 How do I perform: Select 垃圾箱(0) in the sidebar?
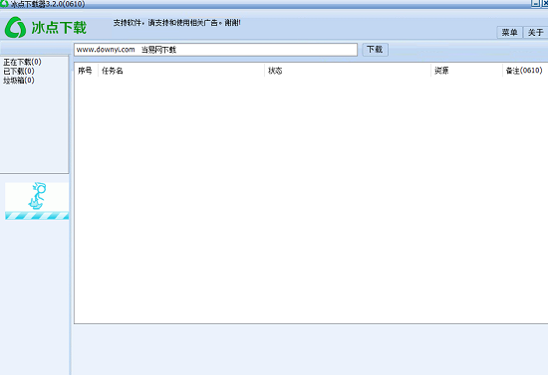pyautogui.click(x=19, y=81)
